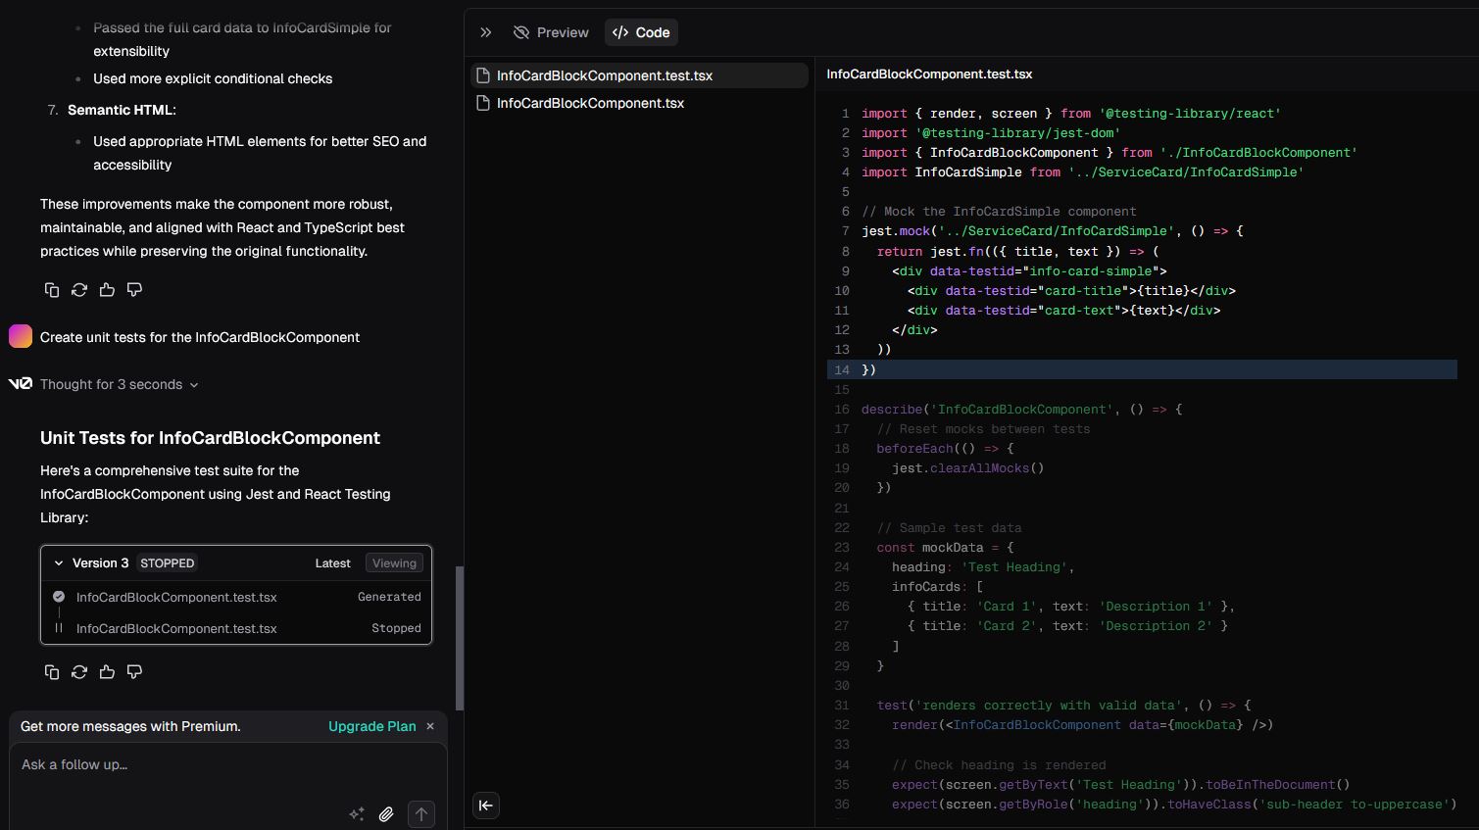Open InfoCardBlockComponent.tsx in the file list

point(590,103)
